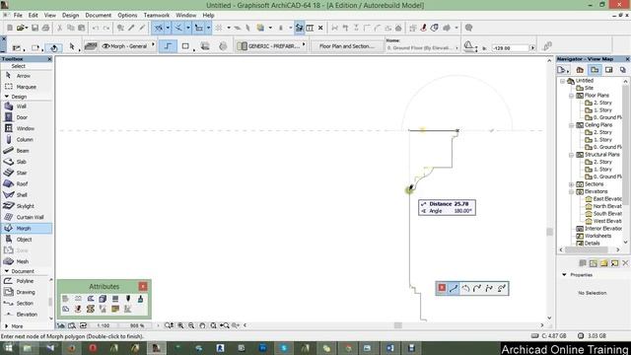
Task: Click the Windows Start button
Action: click(x=8, y=348)
